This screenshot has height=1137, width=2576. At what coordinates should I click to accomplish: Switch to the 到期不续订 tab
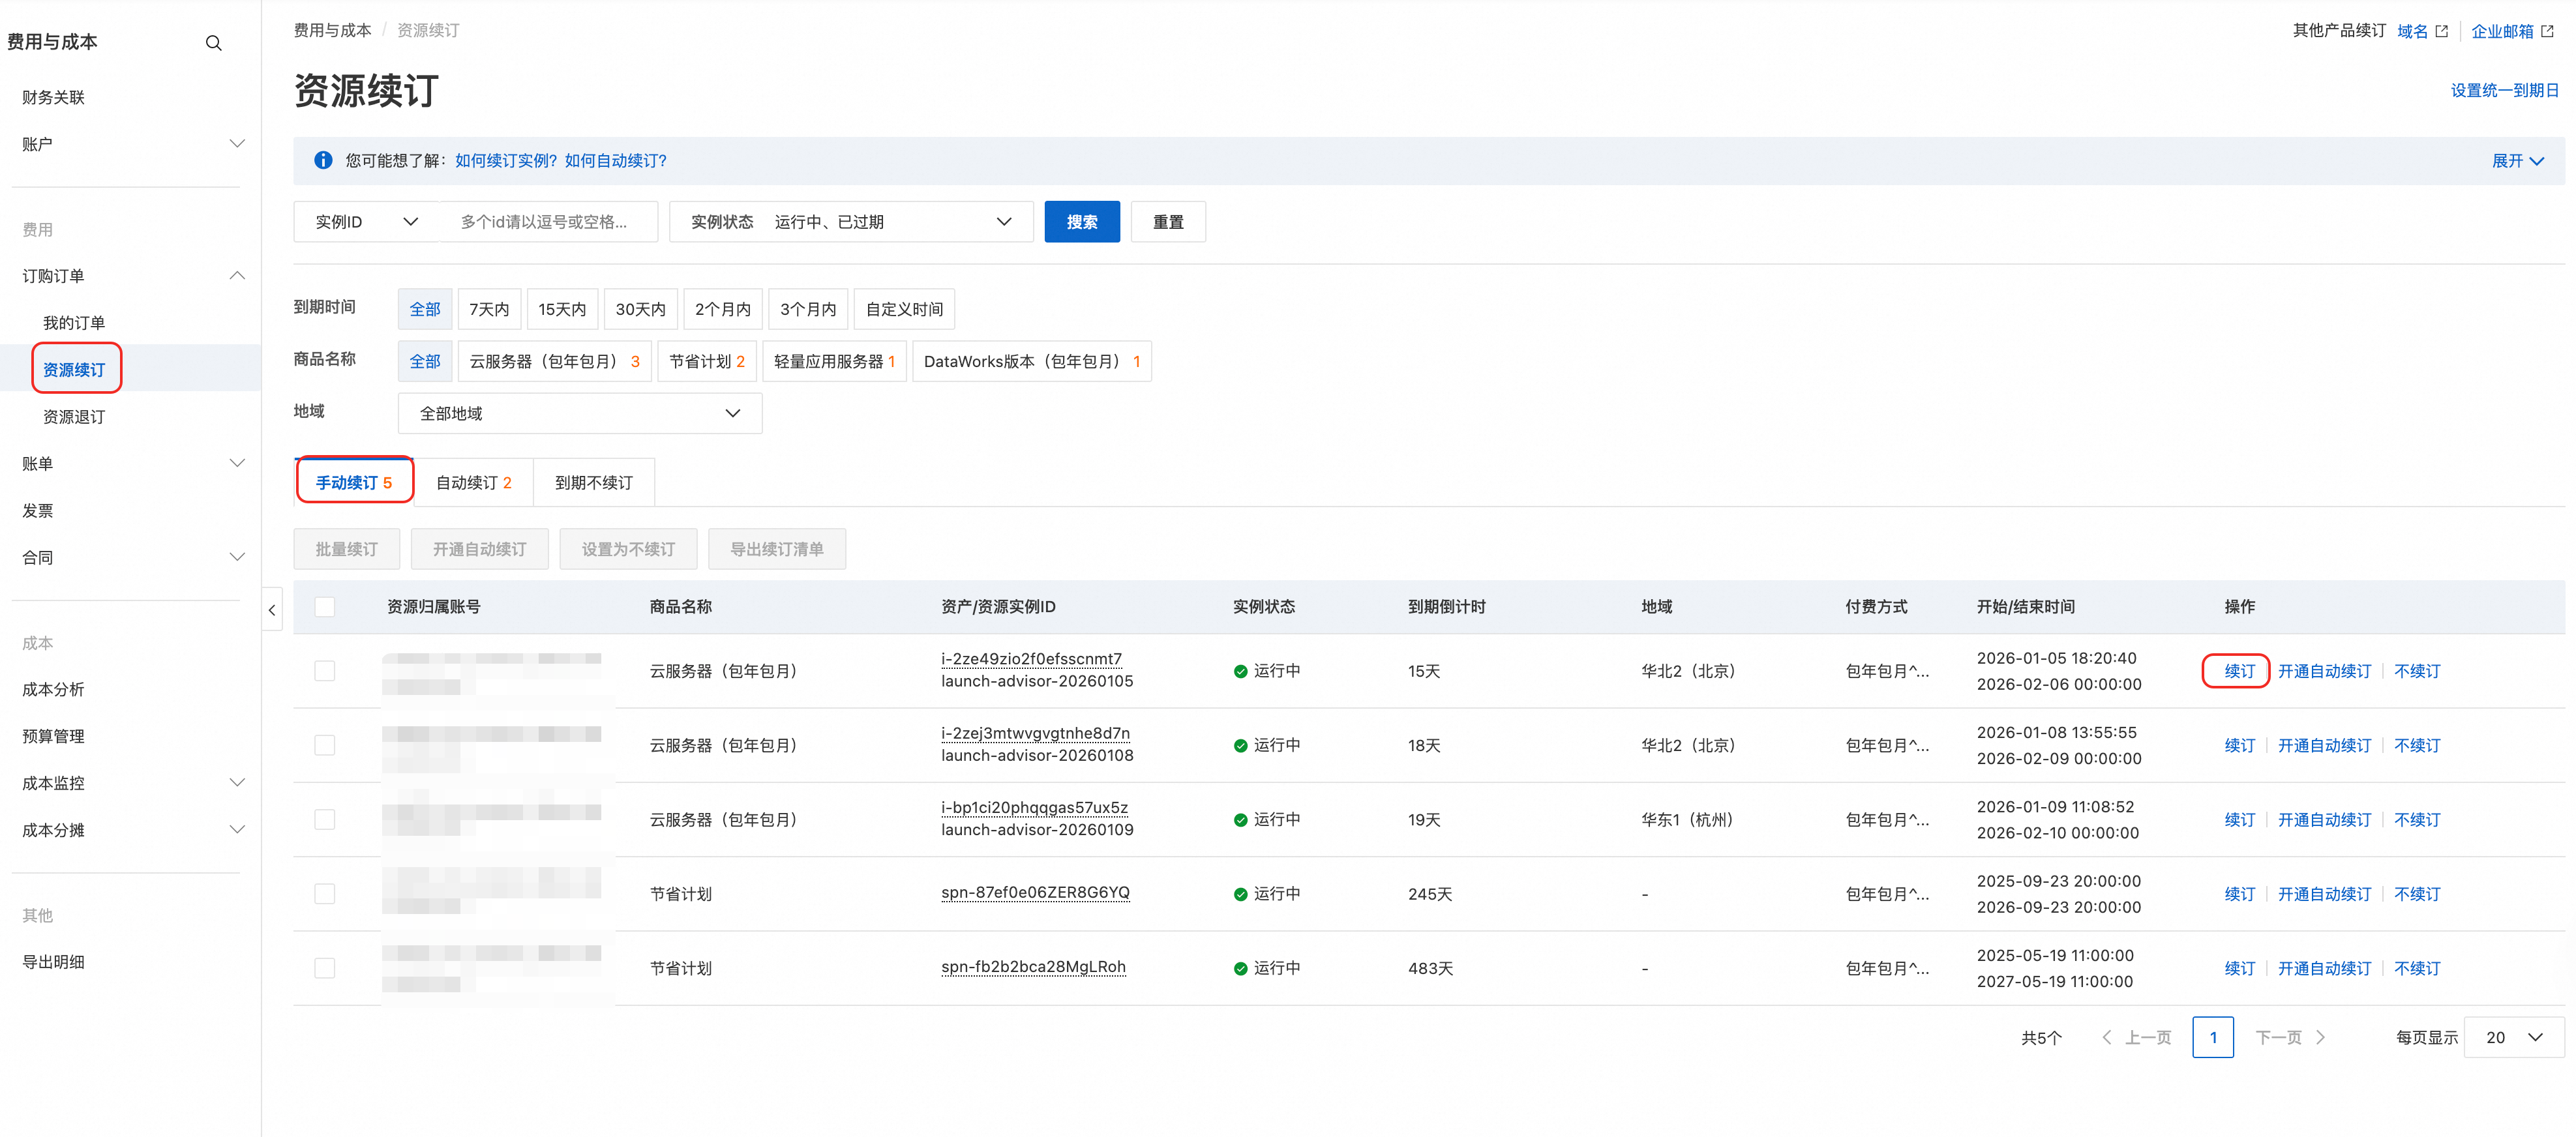click(593, 483)
